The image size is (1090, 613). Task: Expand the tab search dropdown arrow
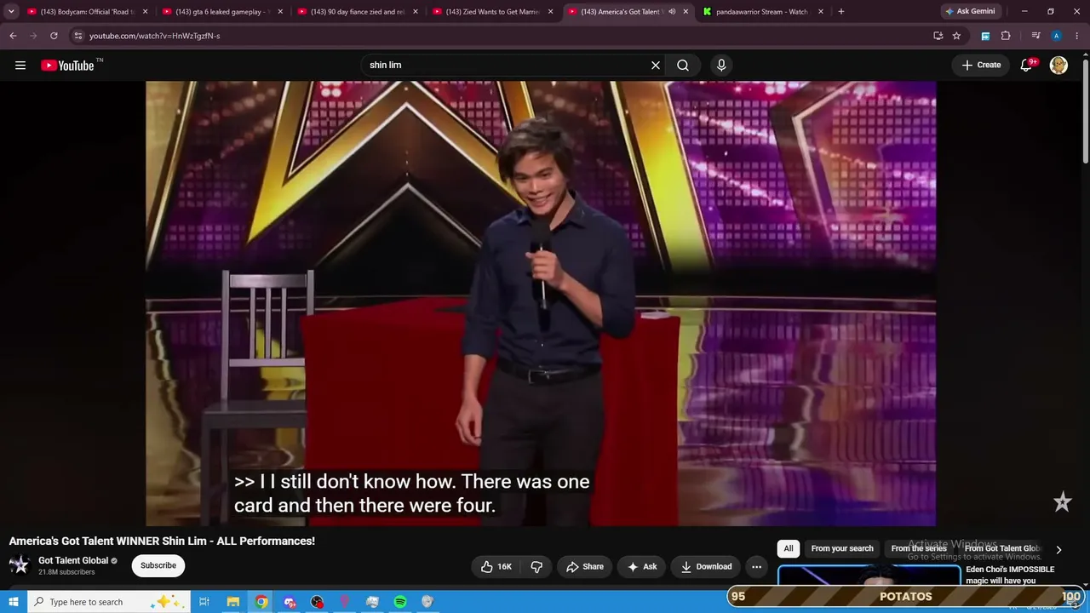pyautogui.click(x=11, y=12)
